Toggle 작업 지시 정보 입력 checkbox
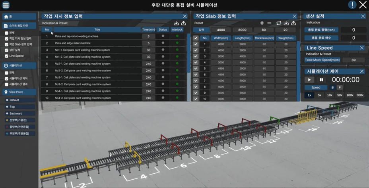The width and height of the screenshot is (369, 188). point(7,38)
